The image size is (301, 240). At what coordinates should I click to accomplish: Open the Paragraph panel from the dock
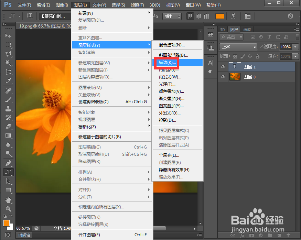[x=211, y=73]
